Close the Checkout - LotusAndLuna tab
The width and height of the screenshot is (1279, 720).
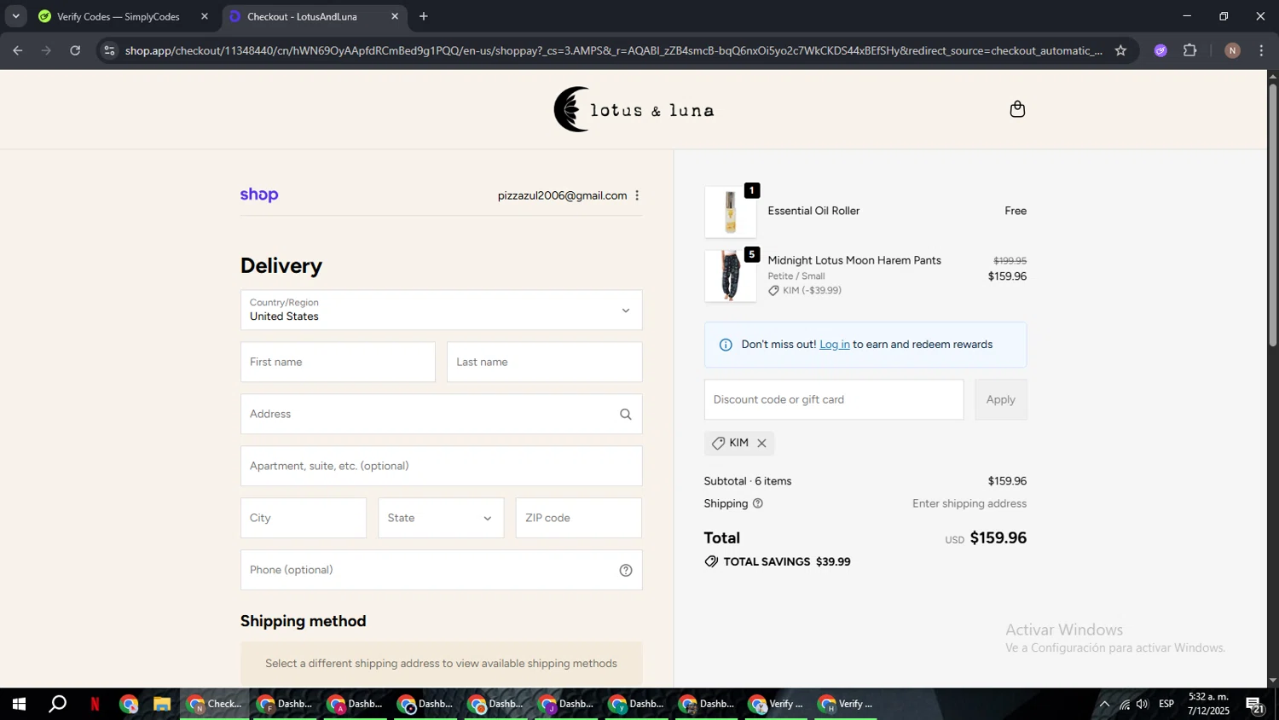[x=395, y=16]
